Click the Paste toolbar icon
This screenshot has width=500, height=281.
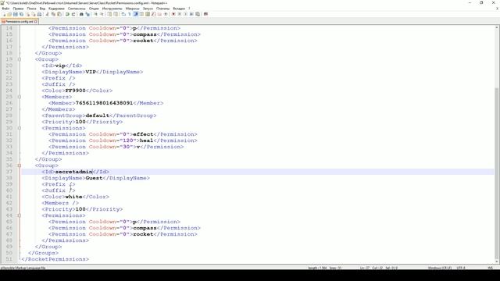point(59,14)
